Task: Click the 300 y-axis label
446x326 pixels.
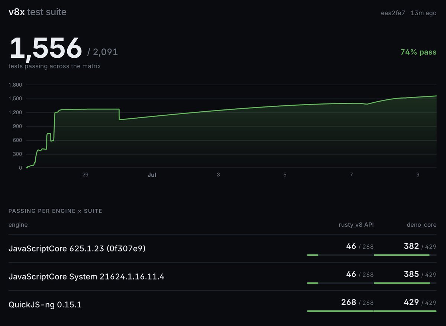Action: click(x=17, y=154)
